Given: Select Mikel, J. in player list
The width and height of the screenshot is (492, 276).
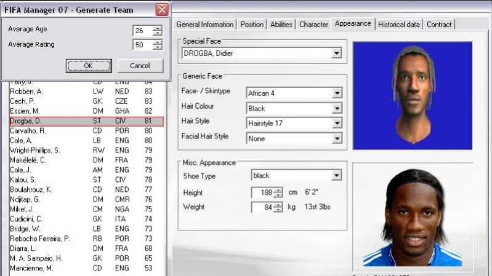Looking at the screenshot, I should point(87,209).
